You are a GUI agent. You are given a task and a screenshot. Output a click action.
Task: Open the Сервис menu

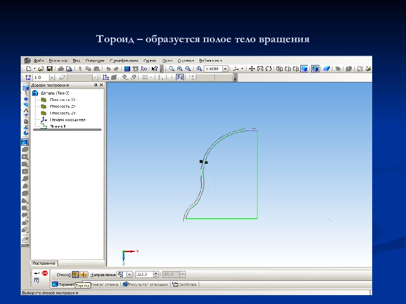150,60
